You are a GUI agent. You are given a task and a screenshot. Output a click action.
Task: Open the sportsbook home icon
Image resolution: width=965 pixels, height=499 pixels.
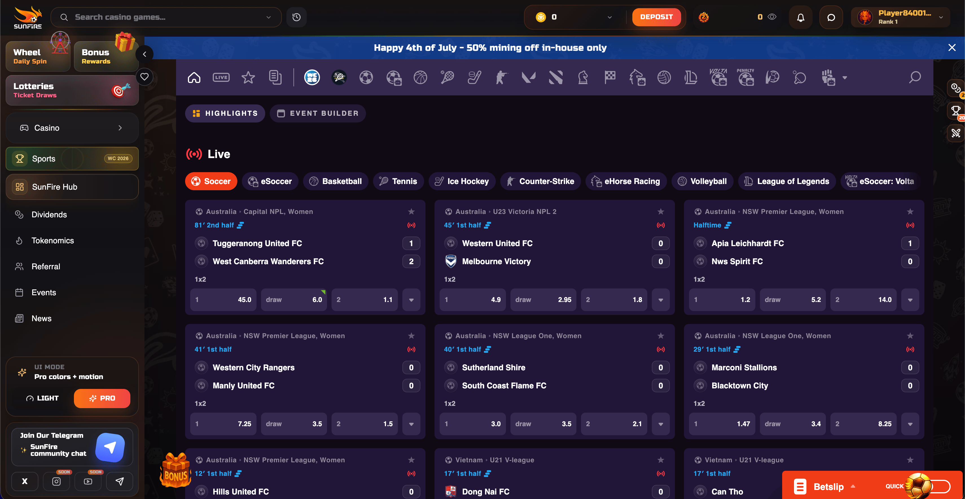(194, 78)
